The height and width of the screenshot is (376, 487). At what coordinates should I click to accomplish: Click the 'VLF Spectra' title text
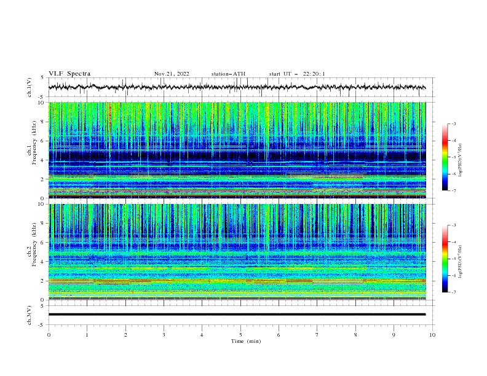coord(69,74)
